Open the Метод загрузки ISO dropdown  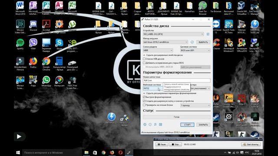165,42
